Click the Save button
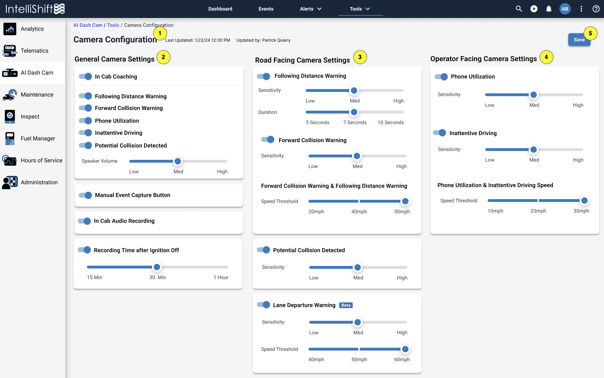 point(579,40)
